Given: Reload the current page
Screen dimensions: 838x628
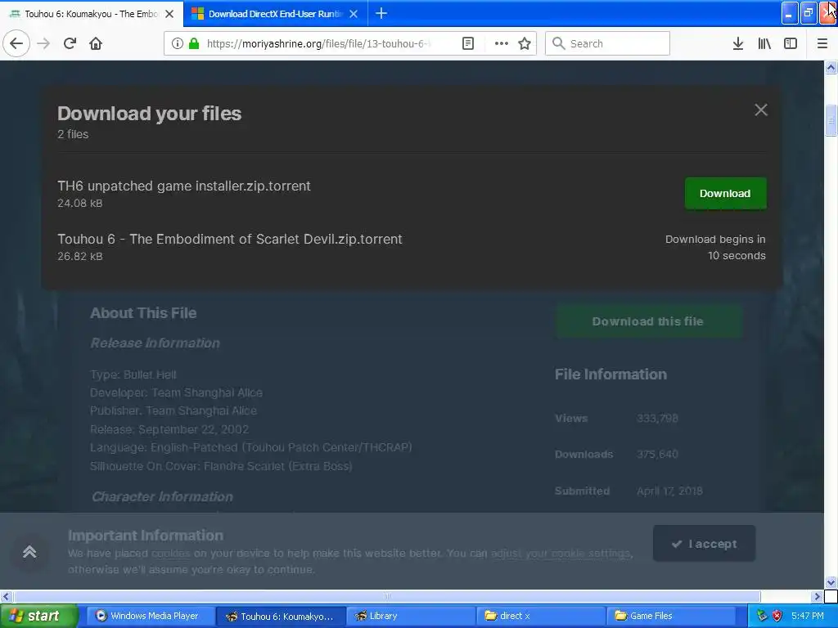Looking at the screenshot, I should pyautogui.click(x=70, y=43).
